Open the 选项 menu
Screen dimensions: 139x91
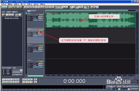pyautogui.click(x=36, y=4)
